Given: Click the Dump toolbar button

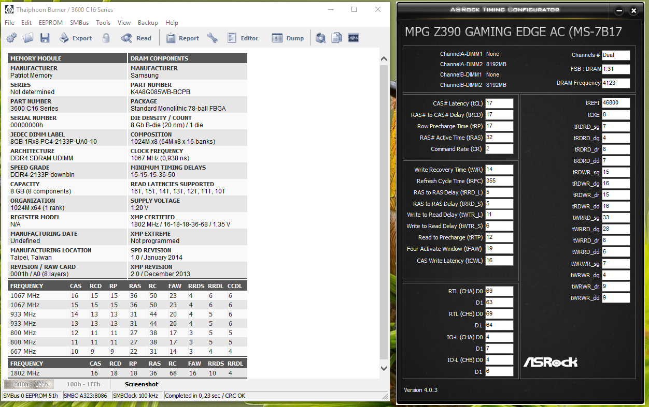Looking at the screenshot, I should (x=288, y=38).
